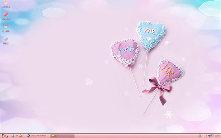Open the network connection tray icon

pos(209,136)
